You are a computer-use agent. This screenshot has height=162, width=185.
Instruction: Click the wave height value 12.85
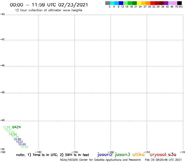(x=15, y=137)
